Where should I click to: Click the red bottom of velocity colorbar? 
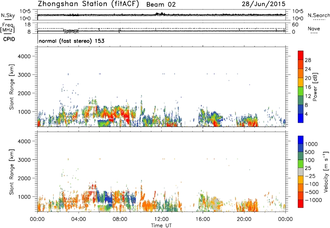click(301, 204)
